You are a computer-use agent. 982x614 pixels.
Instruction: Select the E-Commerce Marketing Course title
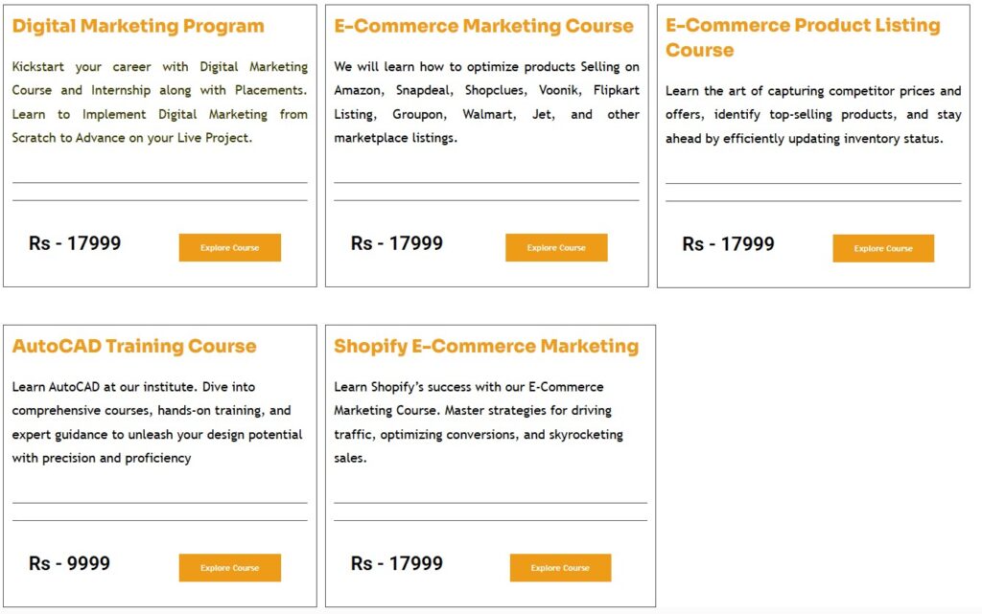click(483, 26)
